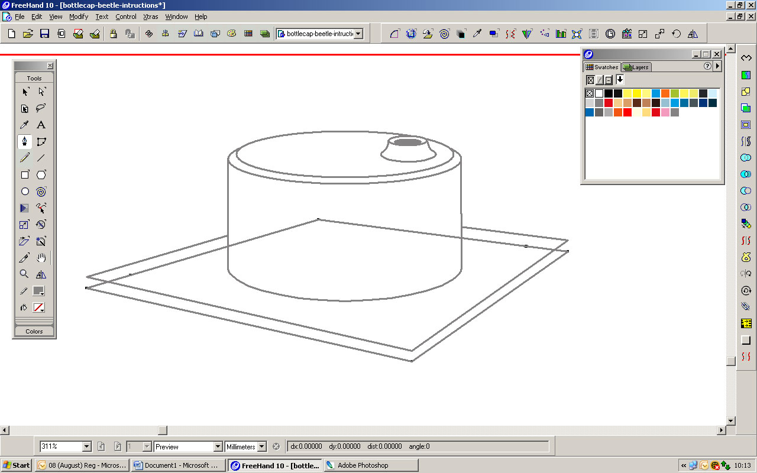Screen dimensions: 757x473
Task: Select the Pen tool
Action: (24, 141)
